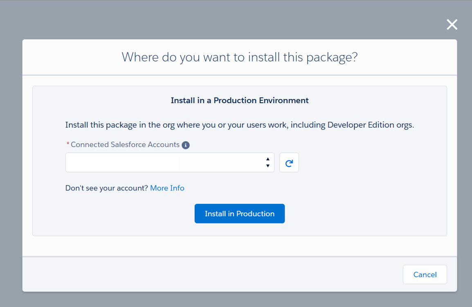This screenshot has height=307, width=472.
Task: Click the down arrow in the accounts combo box
Action: [267, 166]
